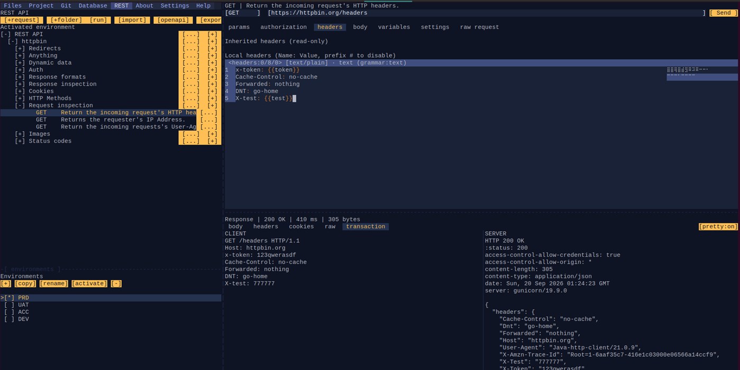740x370 pixels.
Task: Click the [openapi] button
Action: (x=173, y=20)
